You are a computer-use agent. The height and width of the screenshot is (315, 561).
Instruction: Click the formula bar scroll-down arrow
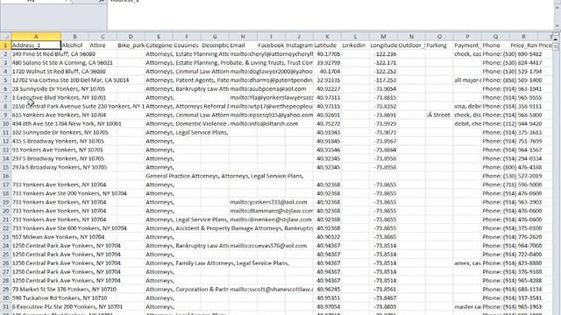pos(557,26)
